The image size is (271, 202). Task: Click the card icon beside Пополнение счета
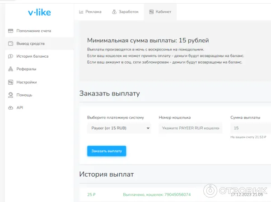pyautogui.click(x=10, y=31)
